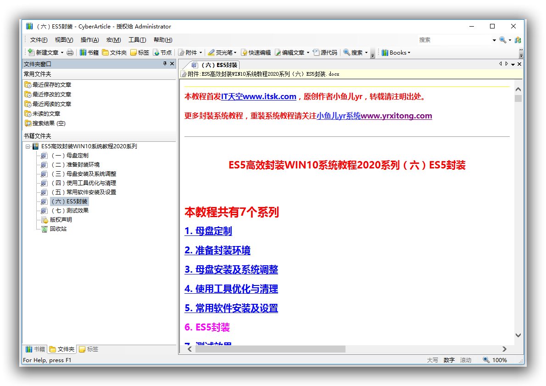
Task: Click the 文件夹 folder toolbar button
Action: (x=114, y=52)
